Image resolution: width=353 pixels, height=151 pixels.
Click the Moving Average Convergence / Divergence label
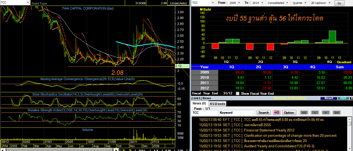(x=87, y=79)
